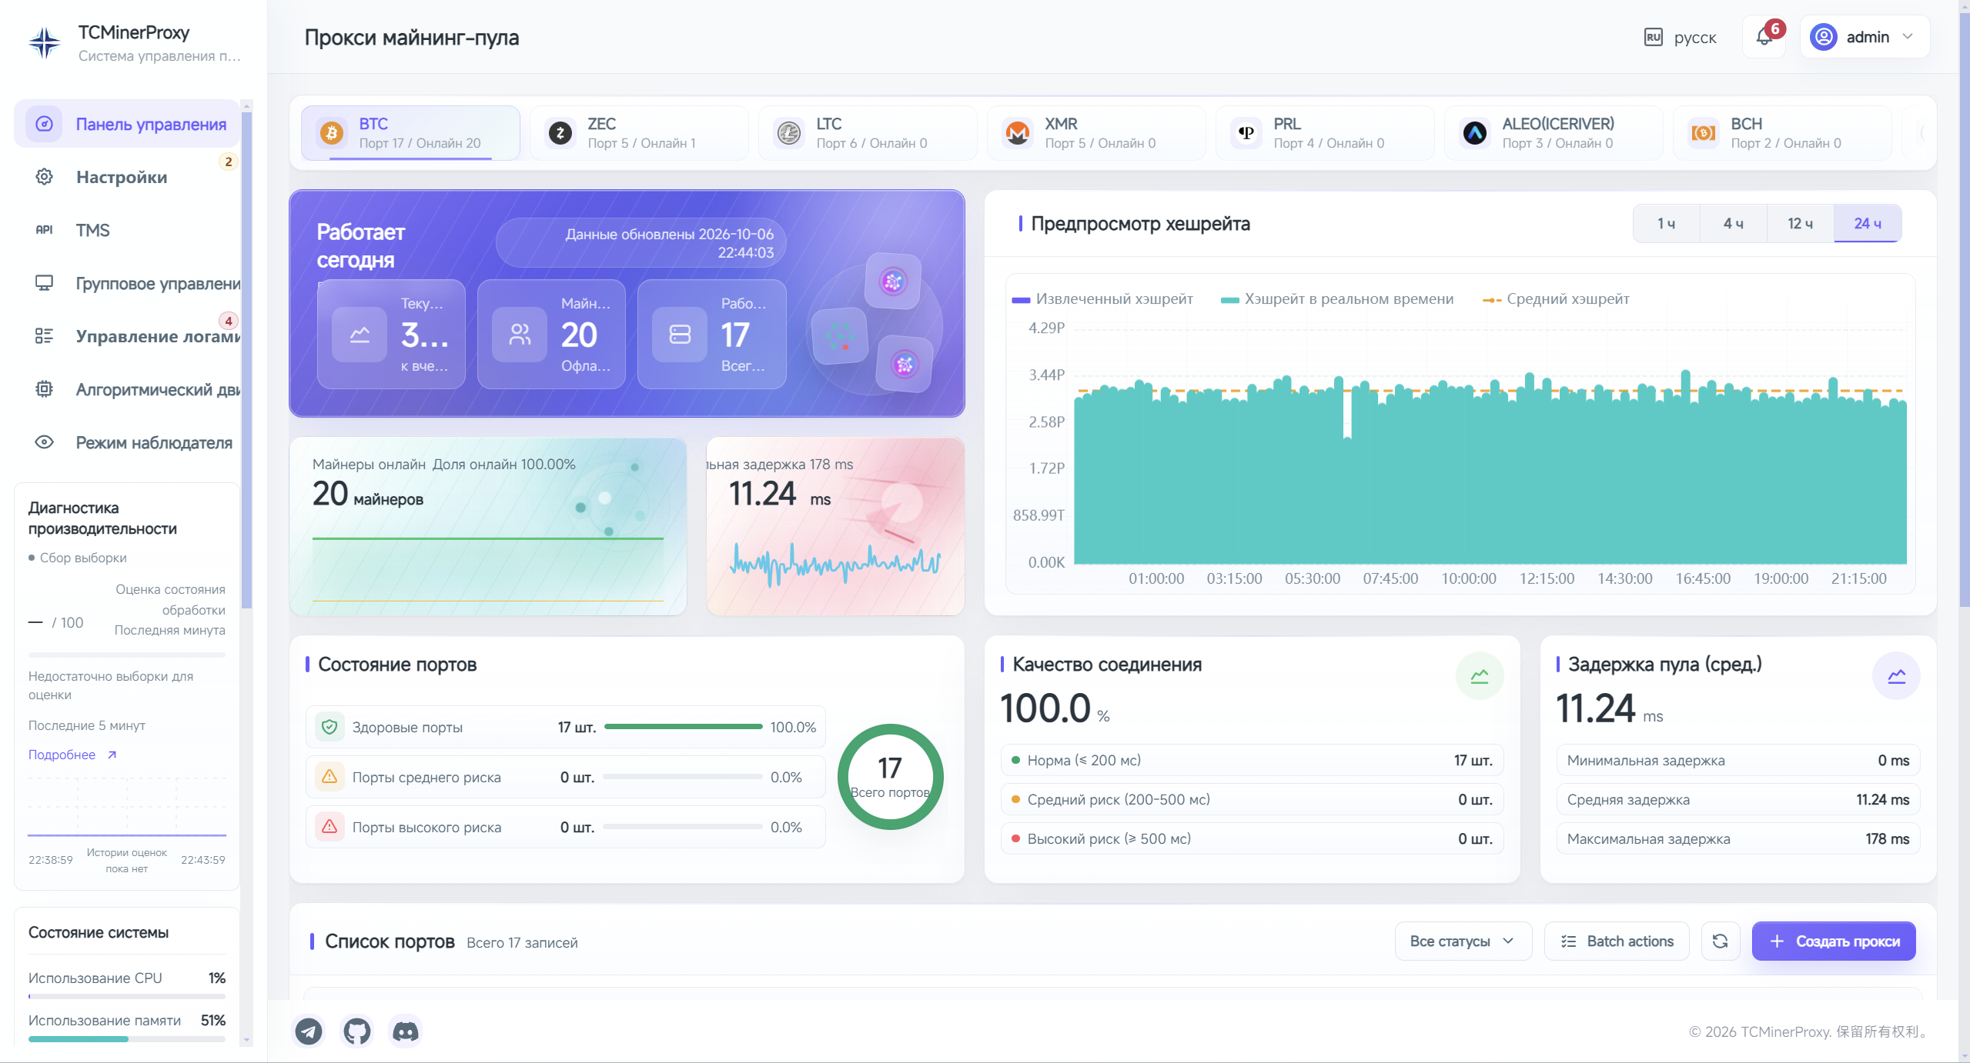Select the XMR coin tab
The width and height of the screenshot is (1970, 1063).
coord(1096,132)
